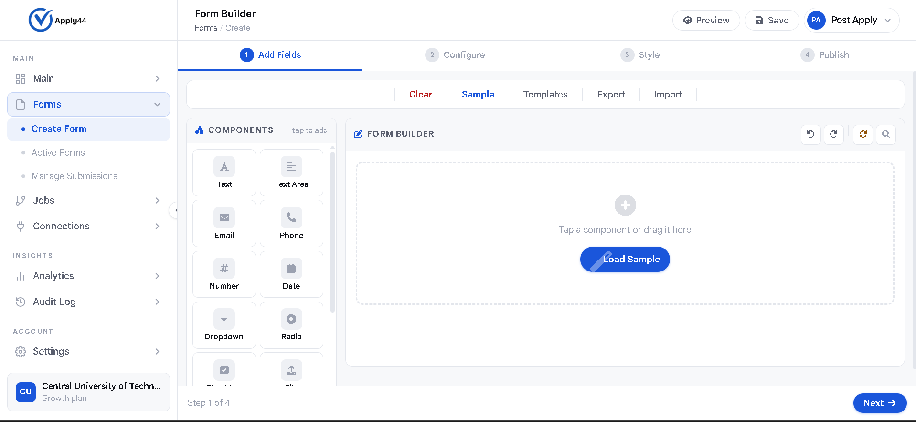
Task: Add a Text component
Action: click(x=224, y=173)
